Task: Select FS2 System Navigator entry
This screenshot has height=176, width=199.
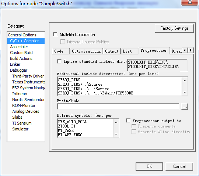Action: [28, 88]
